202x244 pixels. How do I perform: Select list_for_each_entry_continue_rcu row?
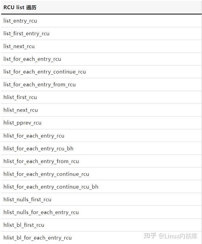point(44,72)
